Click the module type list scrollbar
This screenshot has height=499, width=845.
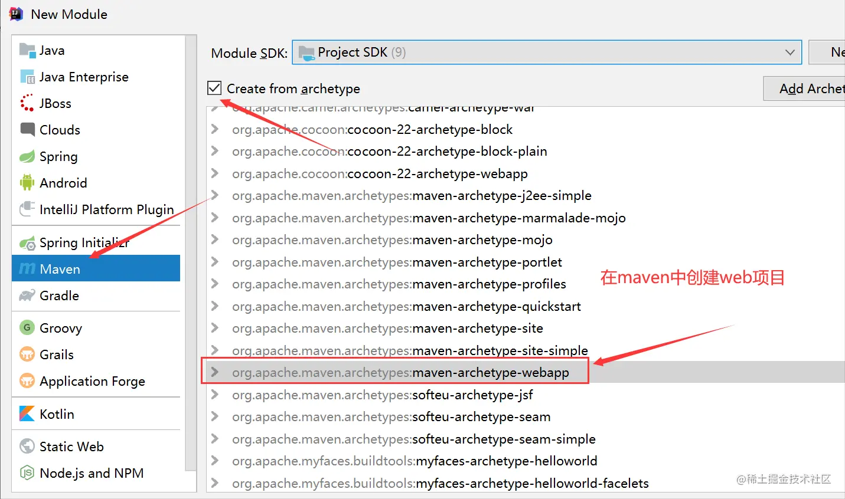[191, 254]
